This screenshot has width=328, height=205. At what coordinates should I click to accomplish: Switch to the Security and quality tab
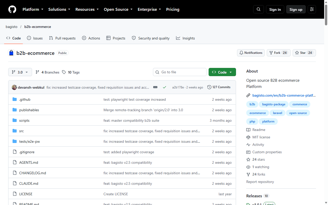pos(151,38)
